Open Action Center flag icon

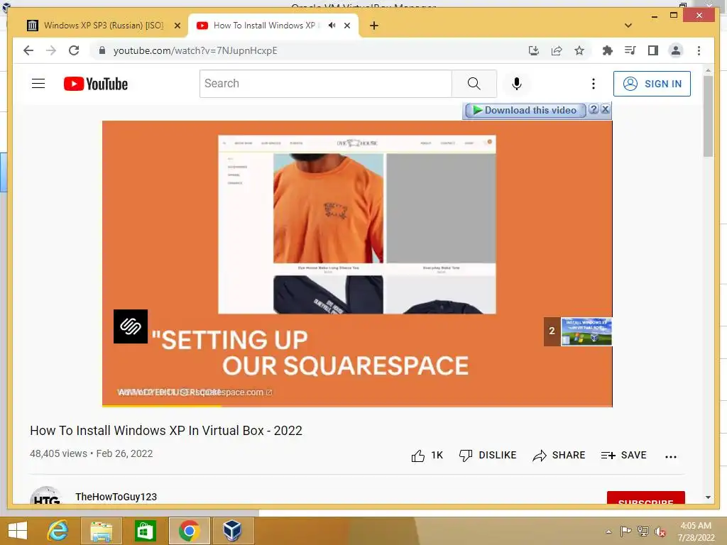(x=625, y=531)
